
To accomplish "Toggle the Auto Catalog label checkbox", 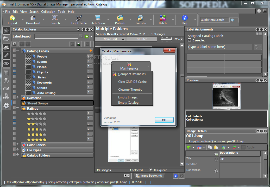I will (15, 92).
